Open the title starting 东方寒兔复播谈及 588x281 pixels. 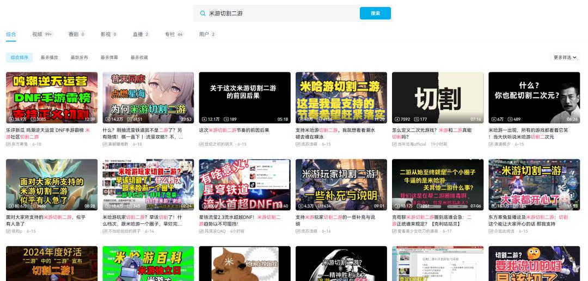click(528, 221)
